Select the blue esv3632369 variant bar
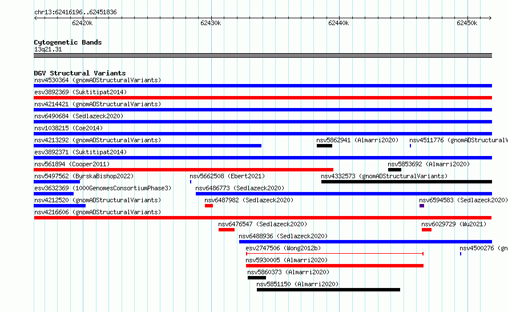The height and width of the screenshot is (312, 508). [54, 194]
